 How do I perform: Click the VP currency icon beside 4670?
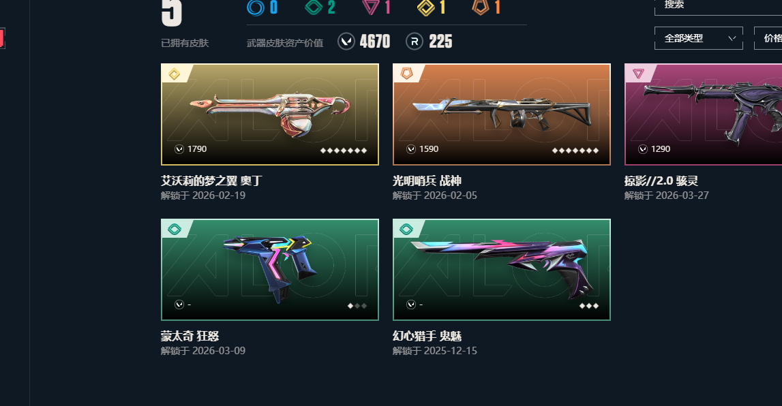click(346, 42)
